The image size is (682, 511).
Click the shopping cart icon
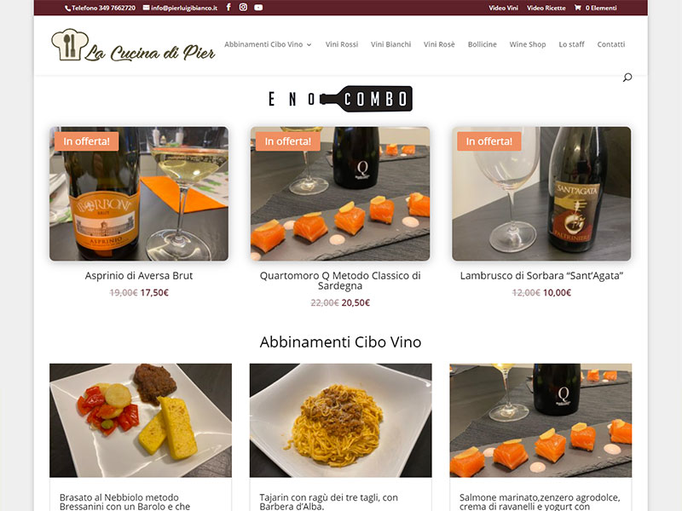click(x=578, y=8)
